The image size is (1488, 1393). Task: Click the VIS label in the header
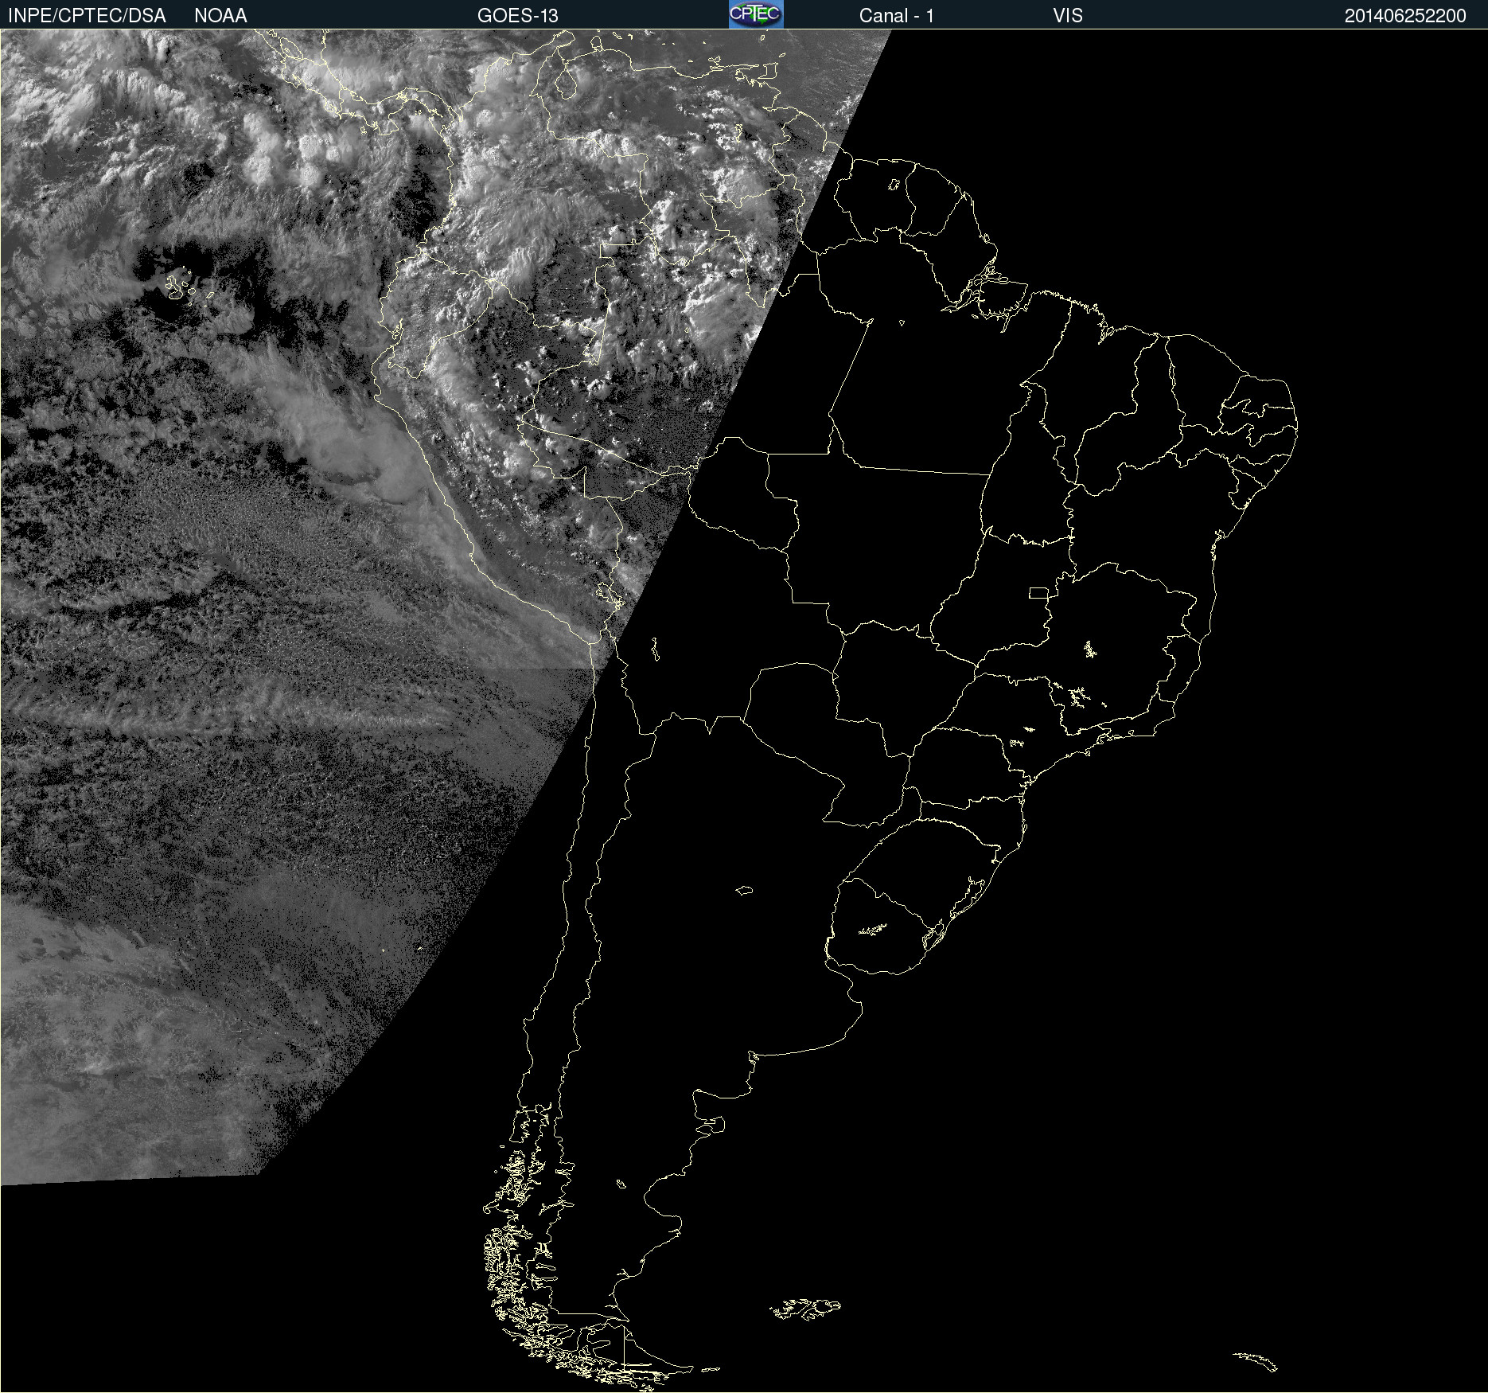1068,15
